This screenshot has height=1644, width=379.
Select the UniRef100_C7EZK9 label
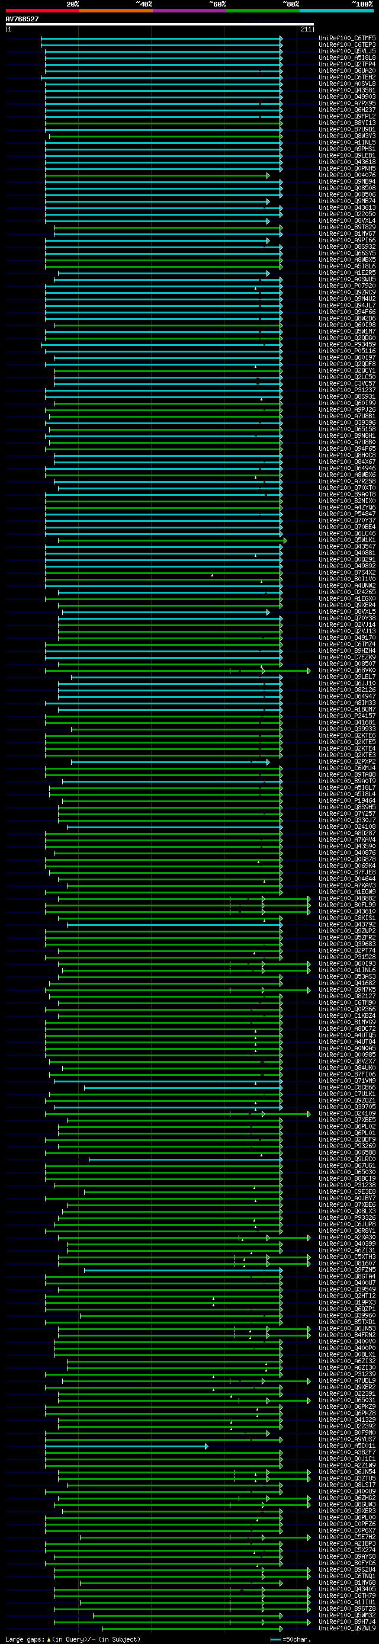coord(347,656)
